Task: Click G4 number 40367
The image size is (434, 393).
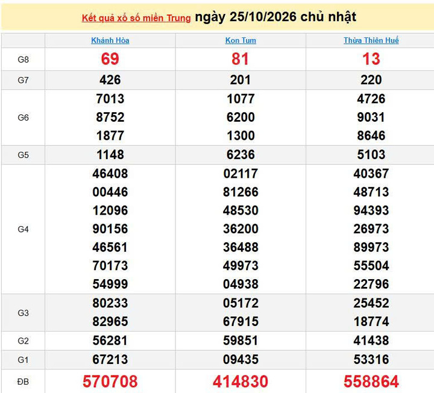Action: (x=371, y=174)
